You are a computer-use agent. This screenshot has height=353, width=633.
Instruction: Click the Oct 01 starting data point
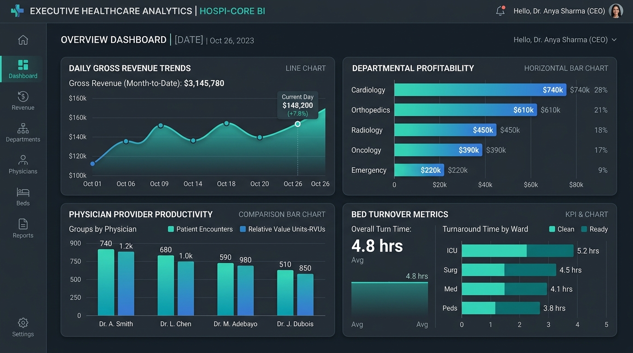click(92, 164)
